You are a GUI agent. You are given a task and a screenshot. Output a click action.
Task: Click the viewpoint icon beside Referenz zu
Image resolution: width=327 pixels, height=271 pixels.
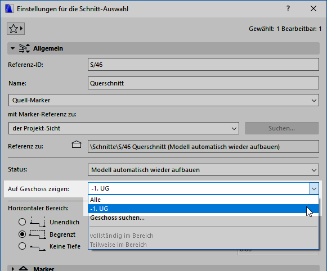[77, 144]
